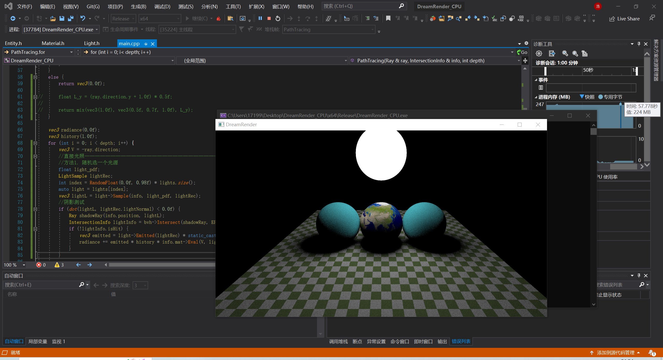The height and width of the screenshot is (360, 663).
Task: Collapse the for loop at line 68
Action: 35,143
